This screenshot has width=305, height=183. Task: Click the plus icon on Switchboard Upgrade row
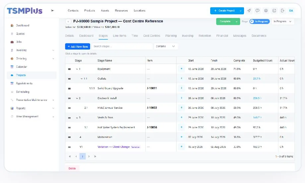(181, 88)
